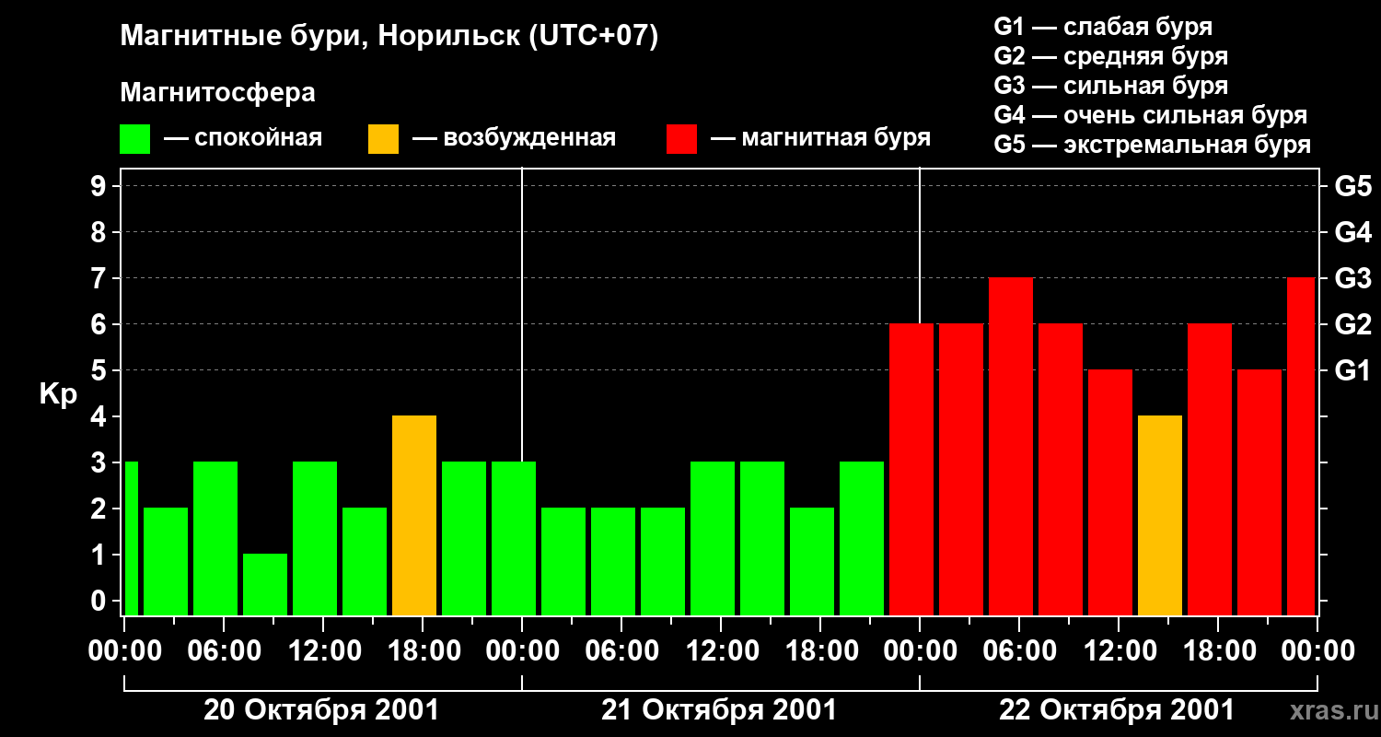Click the 'G4 — очень сильная буря' legend line

click(x=1150, y=115)
